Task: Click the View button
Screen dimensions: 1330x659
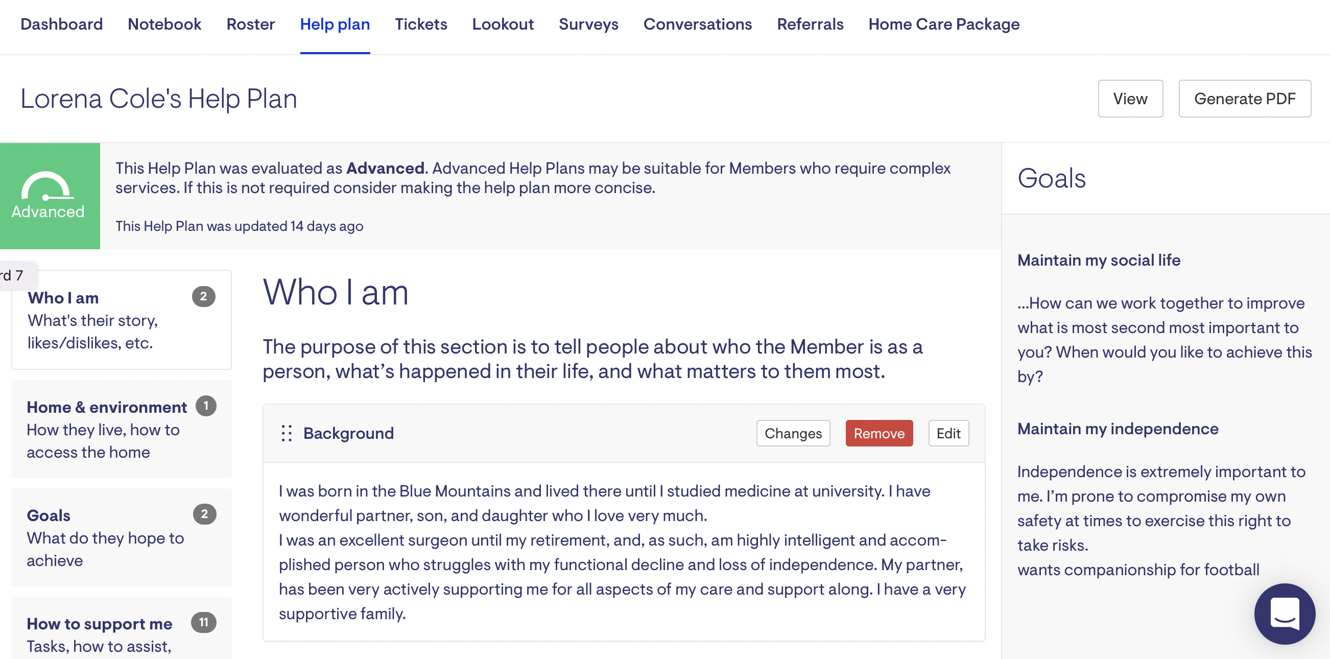Action: pos(1130,99)
